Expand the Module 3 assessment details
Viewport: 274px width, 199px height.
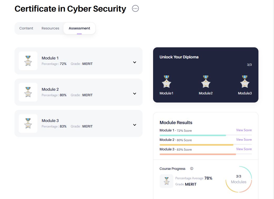pos(134,125)
